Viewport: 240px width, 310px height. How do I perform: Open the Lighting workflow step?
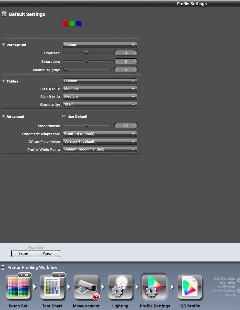(120, 287)
